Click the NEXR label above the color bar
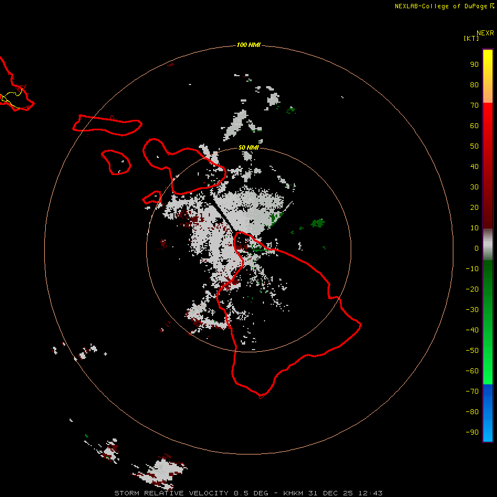 (485, 33)
